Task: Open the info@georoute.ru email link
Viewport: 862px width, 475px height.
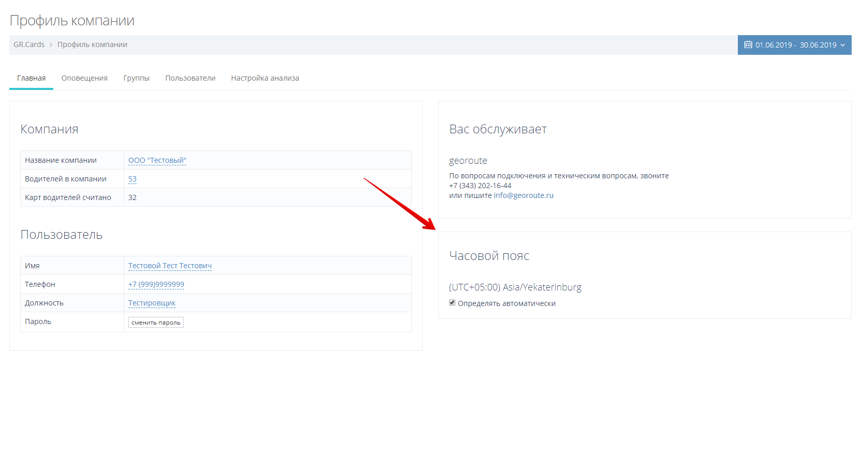Action: click(x=523, y=195)
